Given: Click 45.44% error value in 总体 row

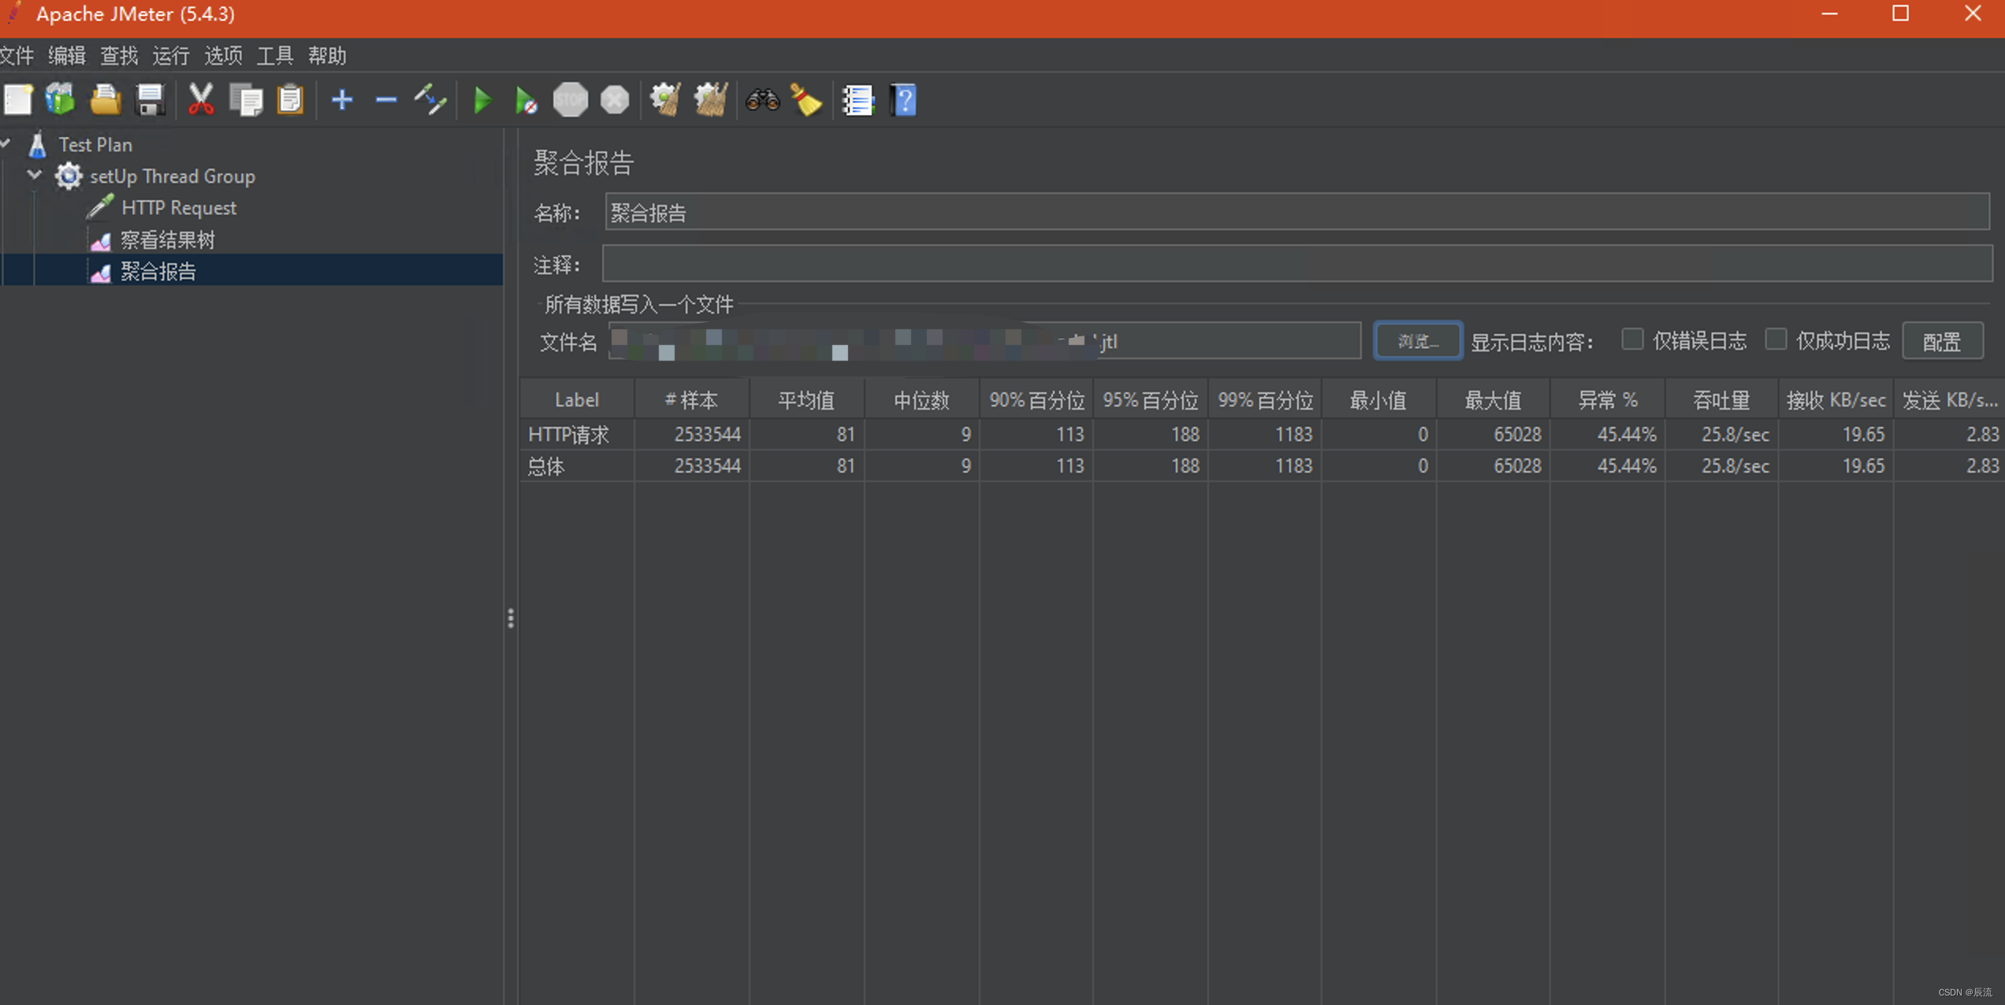Looking at the screenshot, I should tap(1627, 466).
